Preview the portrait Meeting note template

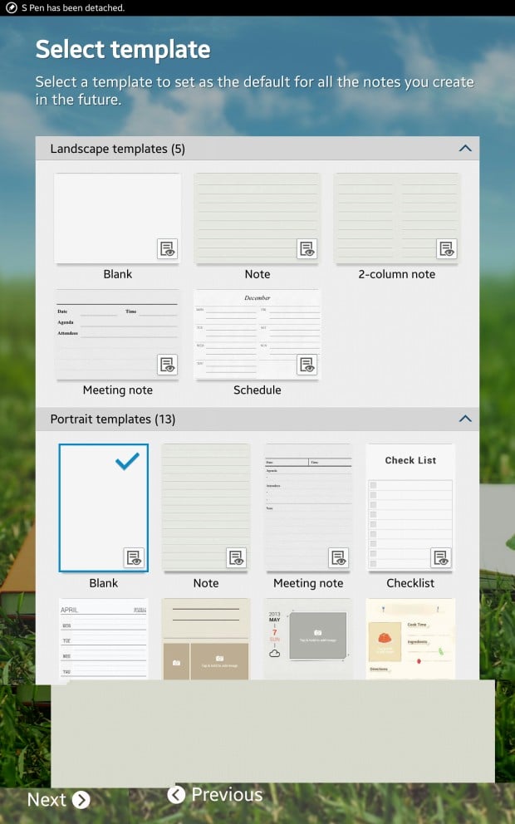click(338, 557)
